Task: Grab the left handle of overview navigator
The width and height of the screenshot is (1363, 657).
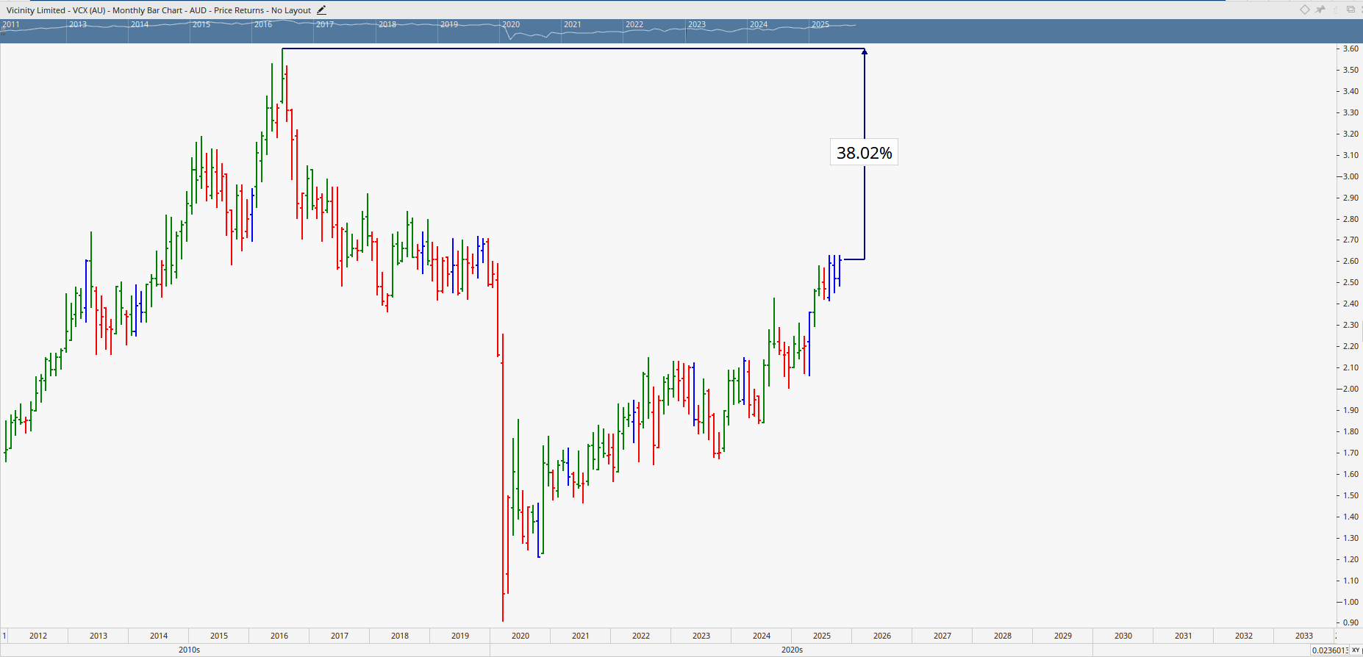Action: 2,31
